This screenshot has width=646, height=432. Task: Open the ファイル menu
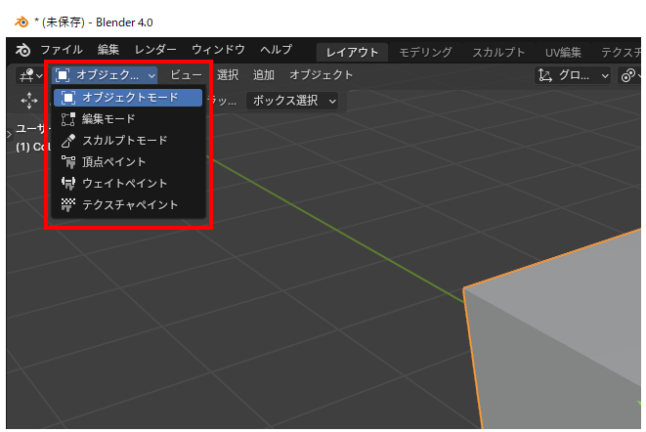point(61,49)
